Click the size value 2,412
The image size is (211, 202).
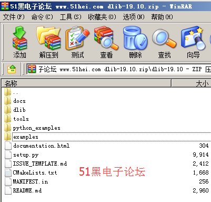pos(200,163)
